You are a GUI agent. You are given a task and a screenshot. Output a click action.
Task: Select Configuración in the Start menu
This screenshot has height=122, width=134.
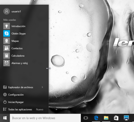[x=13, y=95]
